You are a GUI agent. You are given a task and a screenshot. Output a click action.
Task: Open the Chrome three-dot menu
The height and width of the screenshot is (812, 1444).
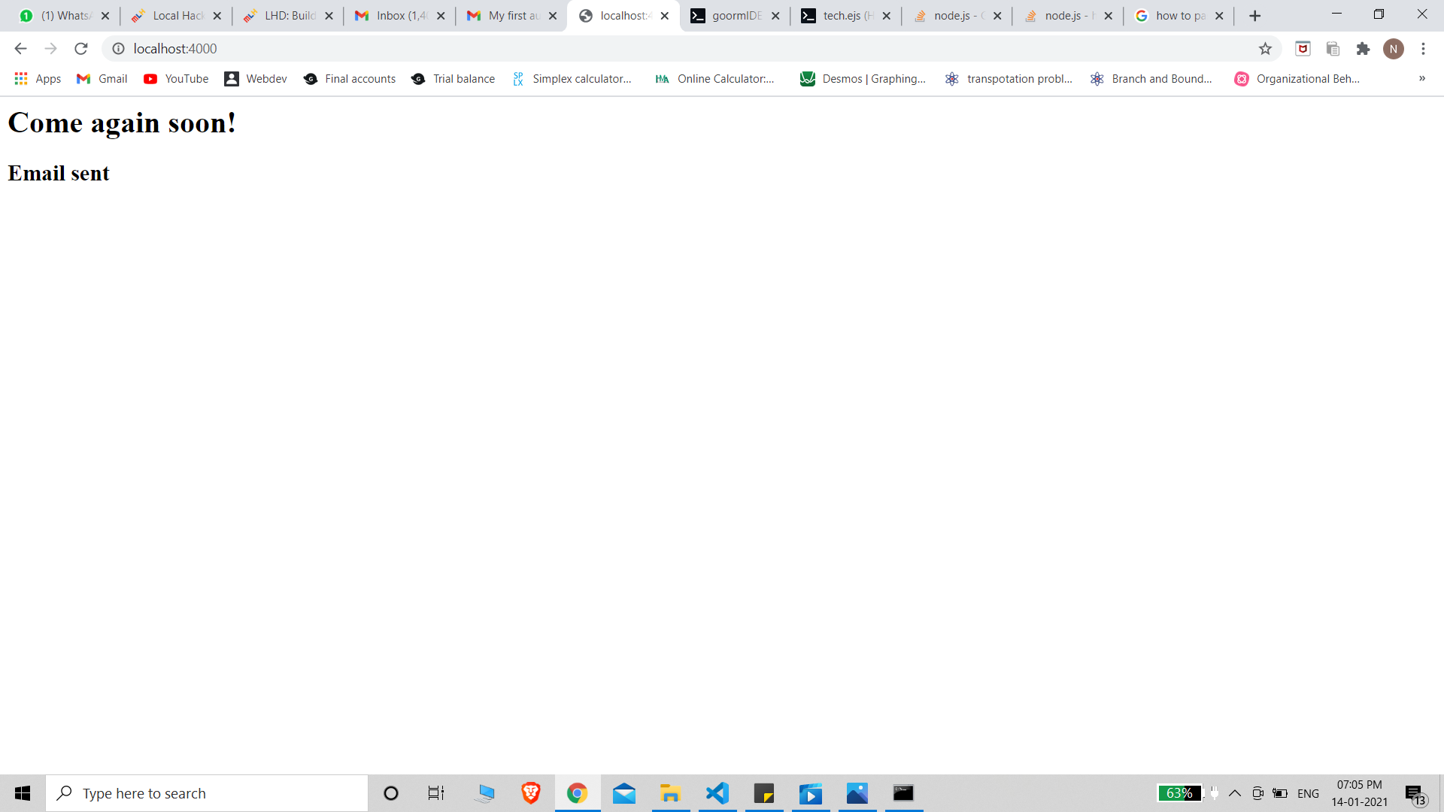(1423, 49)
